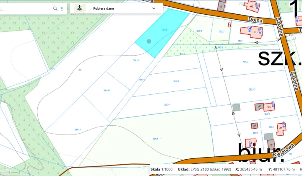The height and width of the screenshot is (176, 302).
Task: Click the Dolna street label
Action: click(255, 20)
